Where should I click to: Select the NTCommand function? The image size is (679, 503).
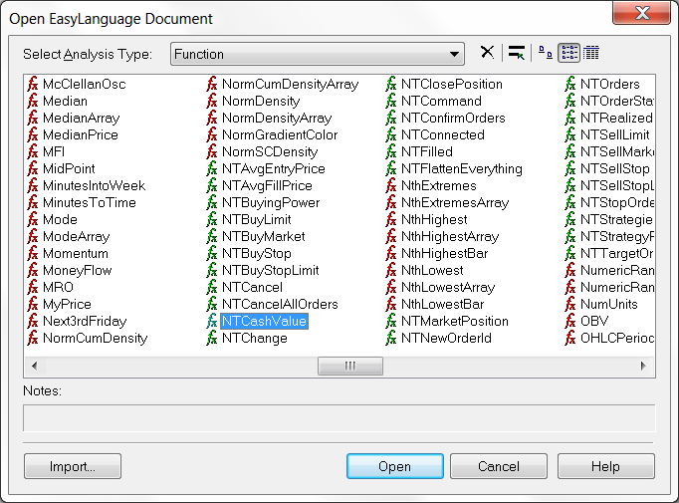tap(441, 101)
